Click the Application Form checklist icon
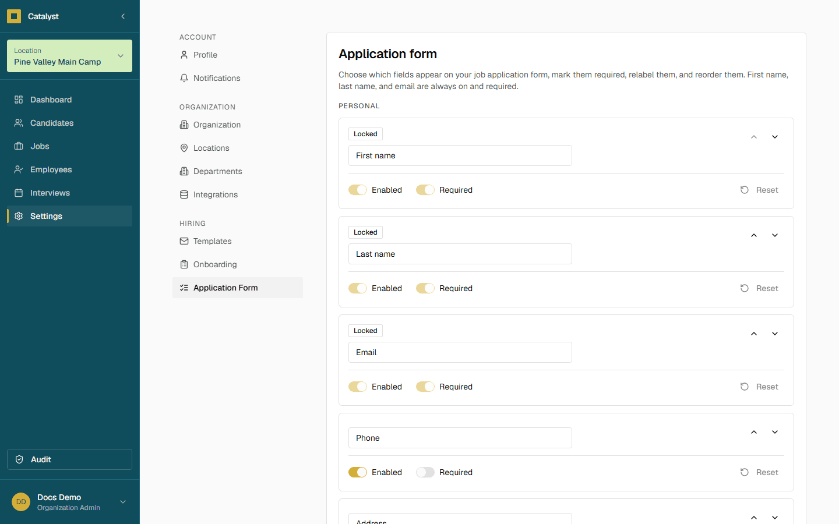Viewport: 839px width, 524px height. point(184,288)
